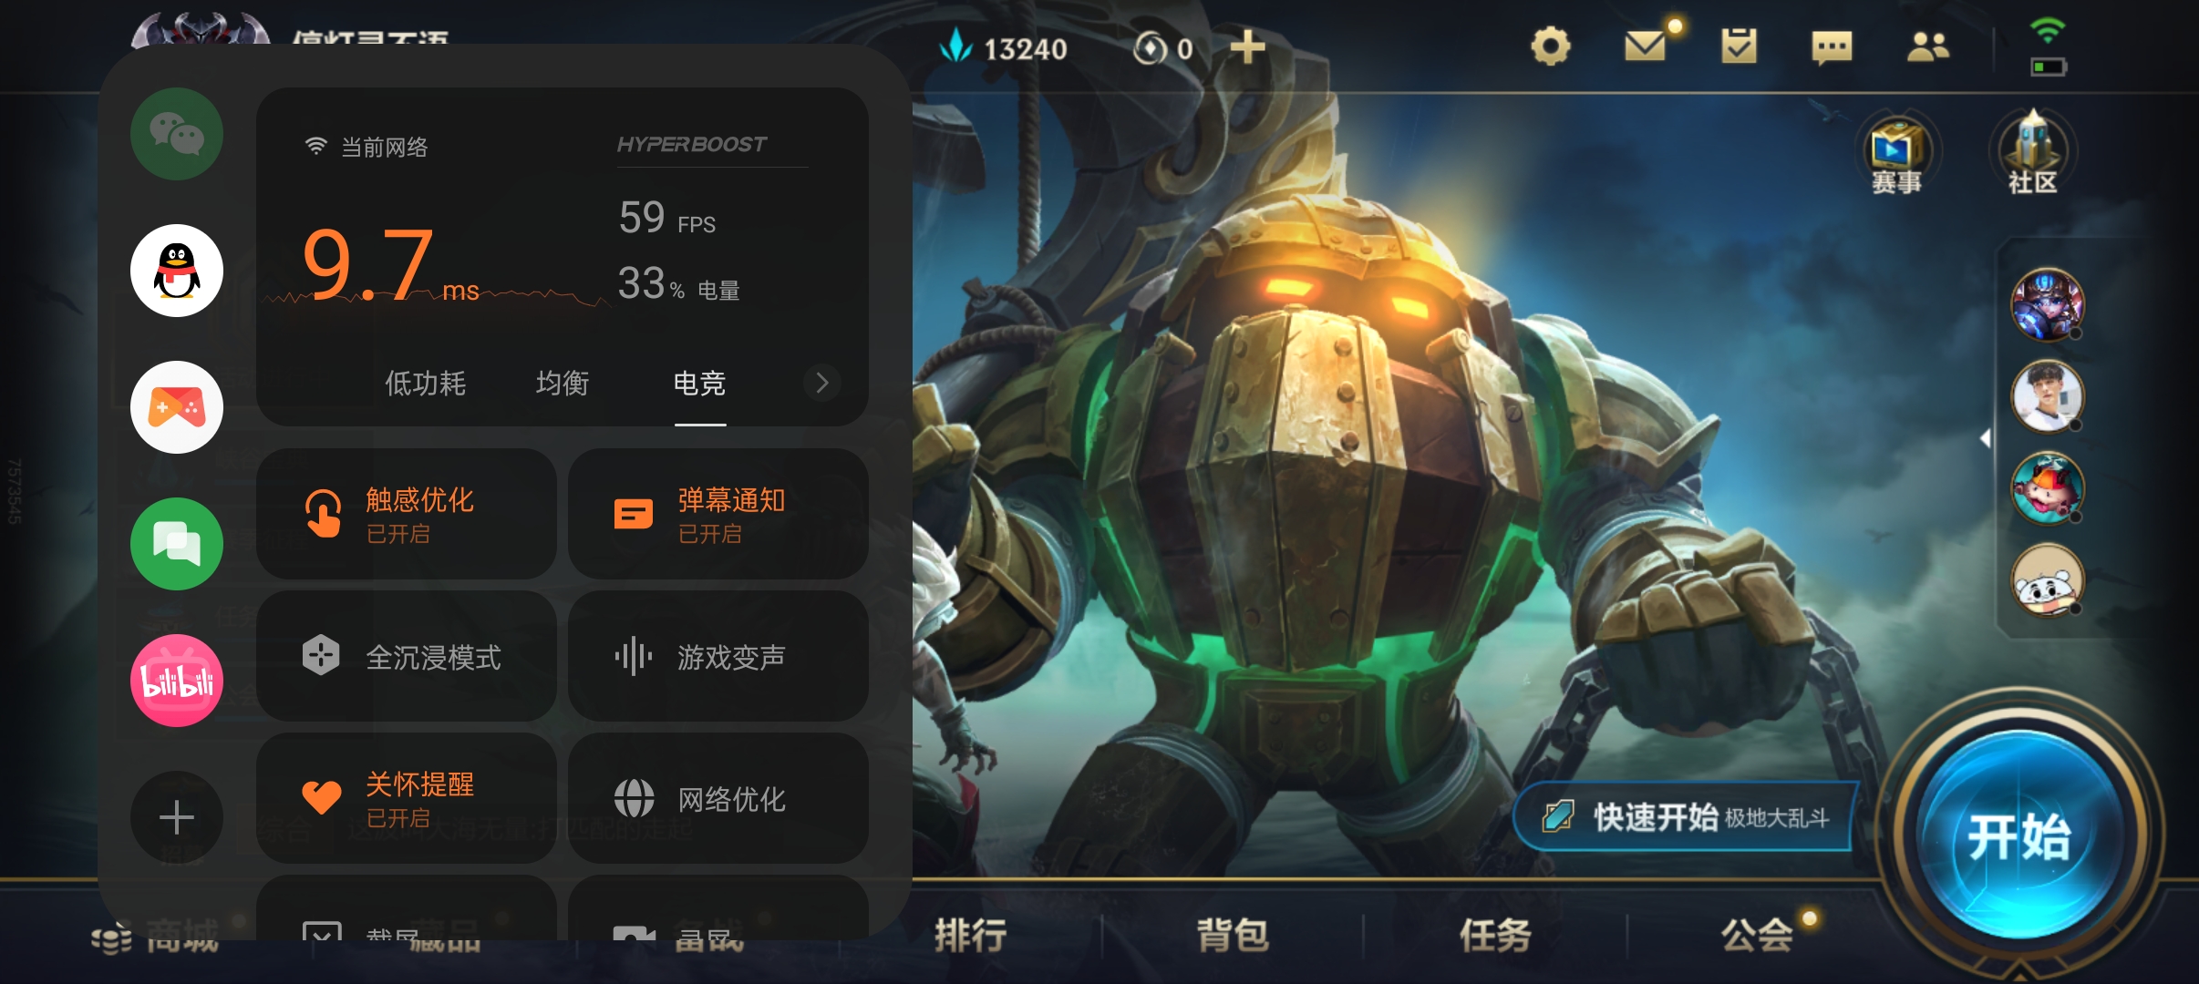Open the 网络优化 network optimization tile
The width and height of the screenshot is (2199, 984).
718,798
